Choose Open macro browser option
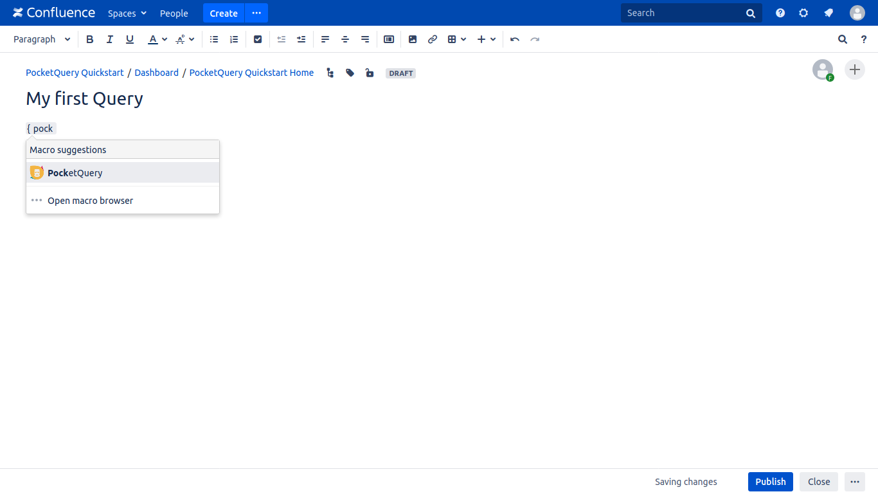This screenshot has width=878, height=494. pyautogui.click(x=90, y=201)
